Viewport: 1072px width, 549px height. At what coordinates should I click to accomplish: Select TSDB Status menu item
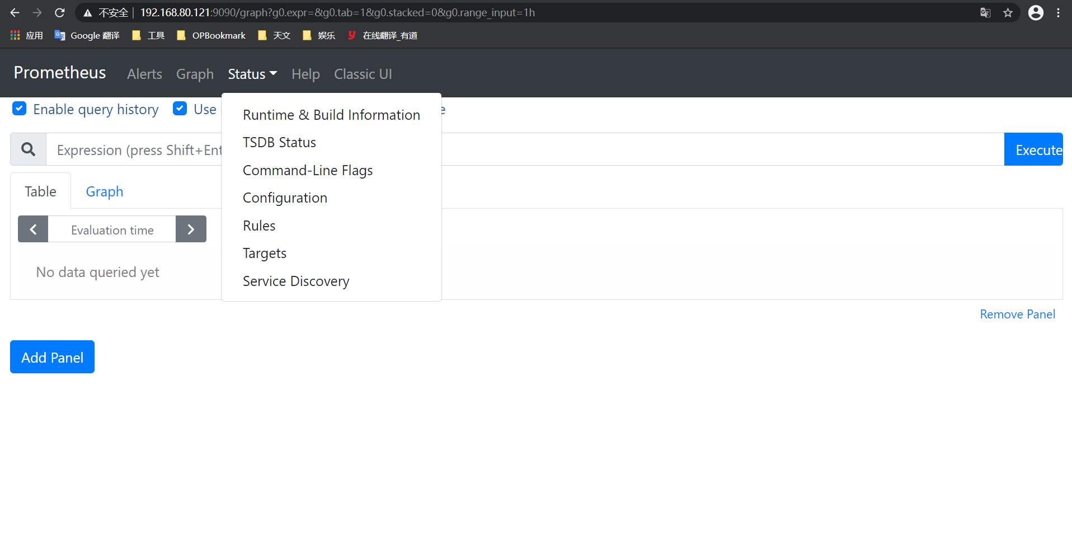pos(331,143)
